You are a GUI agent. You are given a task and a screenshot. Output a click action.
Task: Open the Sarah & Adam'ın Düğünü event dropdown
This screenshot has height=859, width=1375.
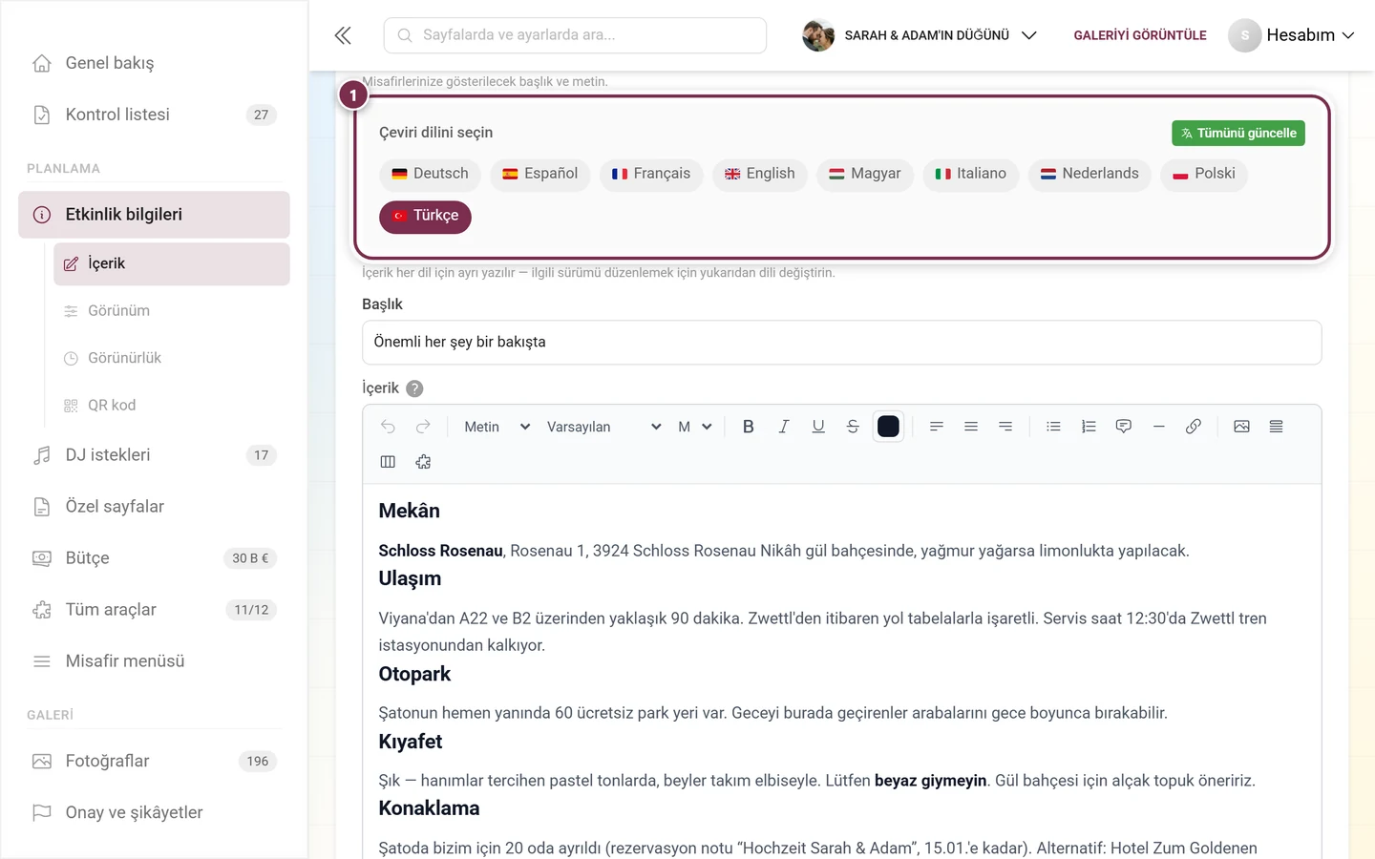coord(920,35)
